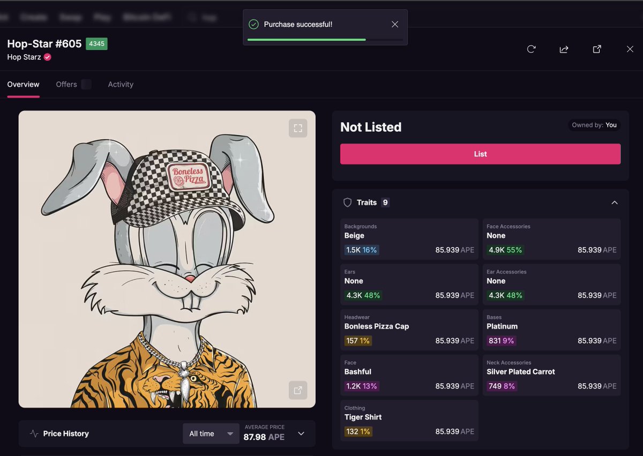Dismiss the Purchase successful notification

coord(395,24)
